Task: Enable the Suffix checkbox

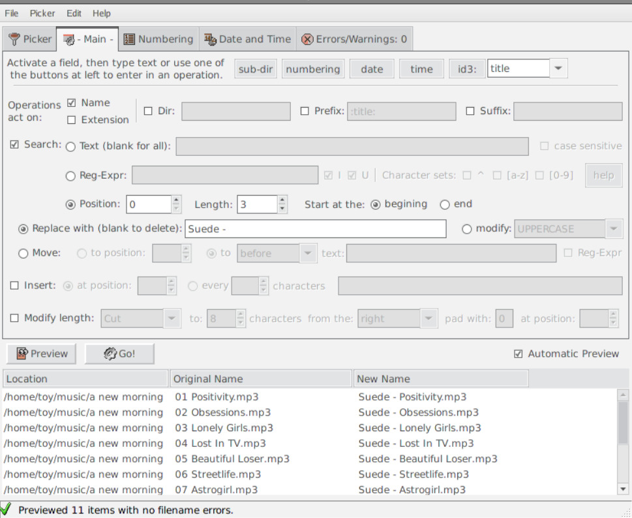Action: coord(470,111)
